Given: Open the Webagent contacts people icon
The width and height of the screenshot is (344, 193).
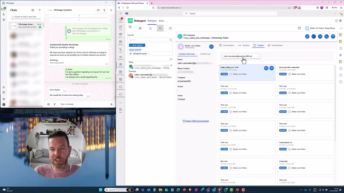Looking at the screenshot, I should (x=140, y=28).
